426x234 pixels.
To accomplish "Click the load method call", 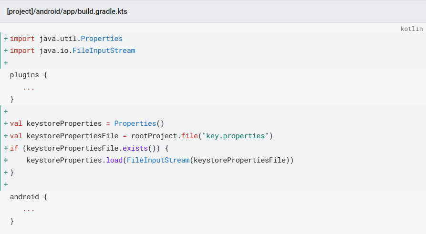I will click(114, 160).
